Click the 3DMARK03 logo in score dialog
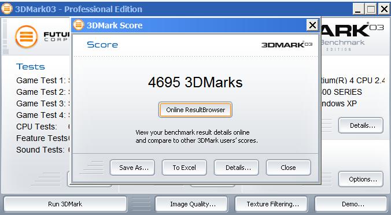This screenshot has height=215, width=391. [x=287, y=45]
